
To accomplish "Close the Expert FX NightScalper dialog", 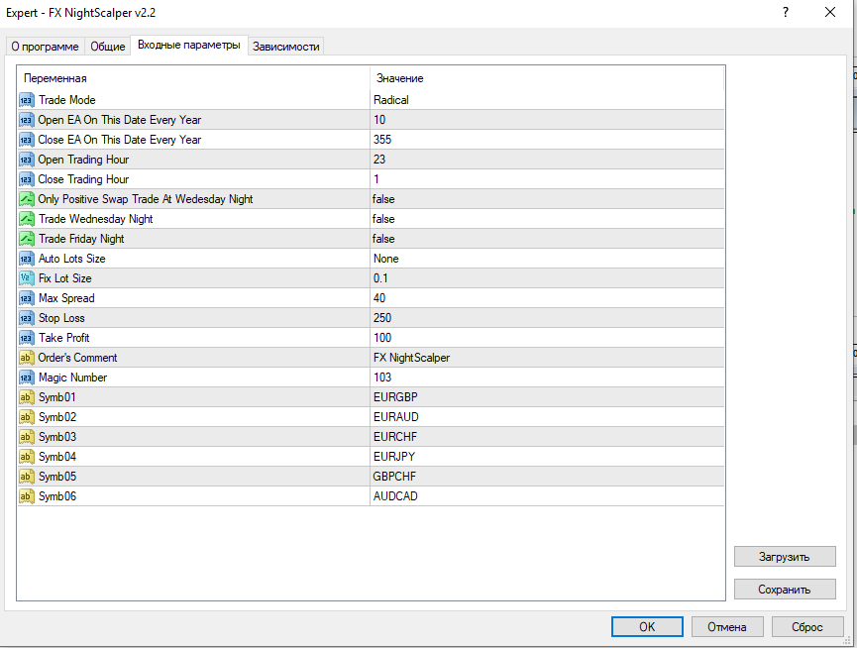I will (x=829, y=12).
